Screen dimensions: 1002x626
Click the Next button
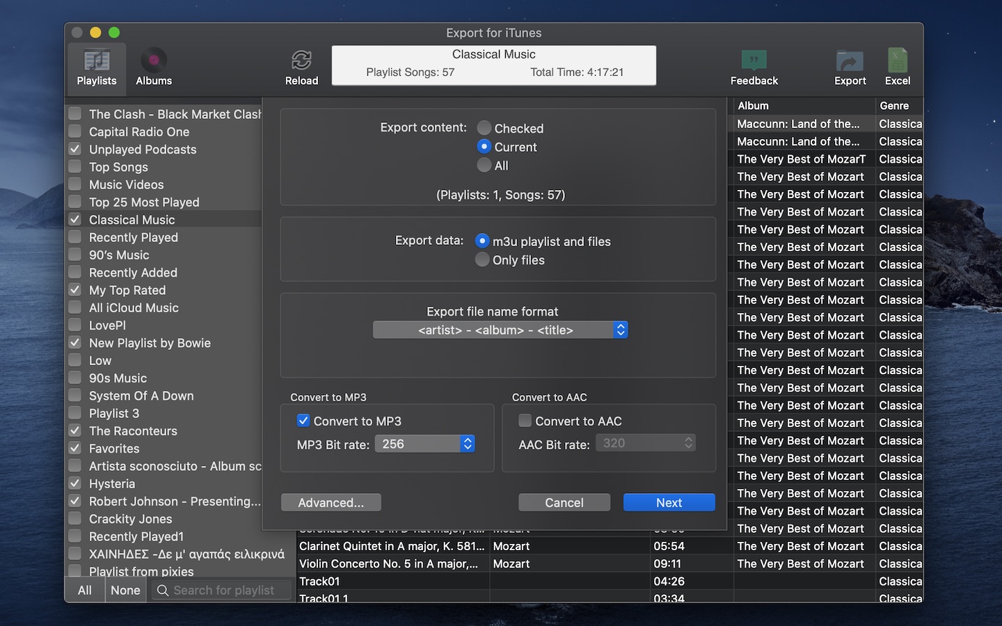coord(669,502)
